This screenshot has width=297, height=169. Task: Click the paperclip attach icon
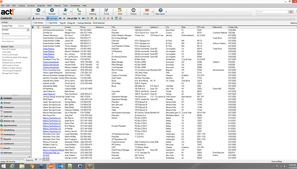tap(108, 18)
